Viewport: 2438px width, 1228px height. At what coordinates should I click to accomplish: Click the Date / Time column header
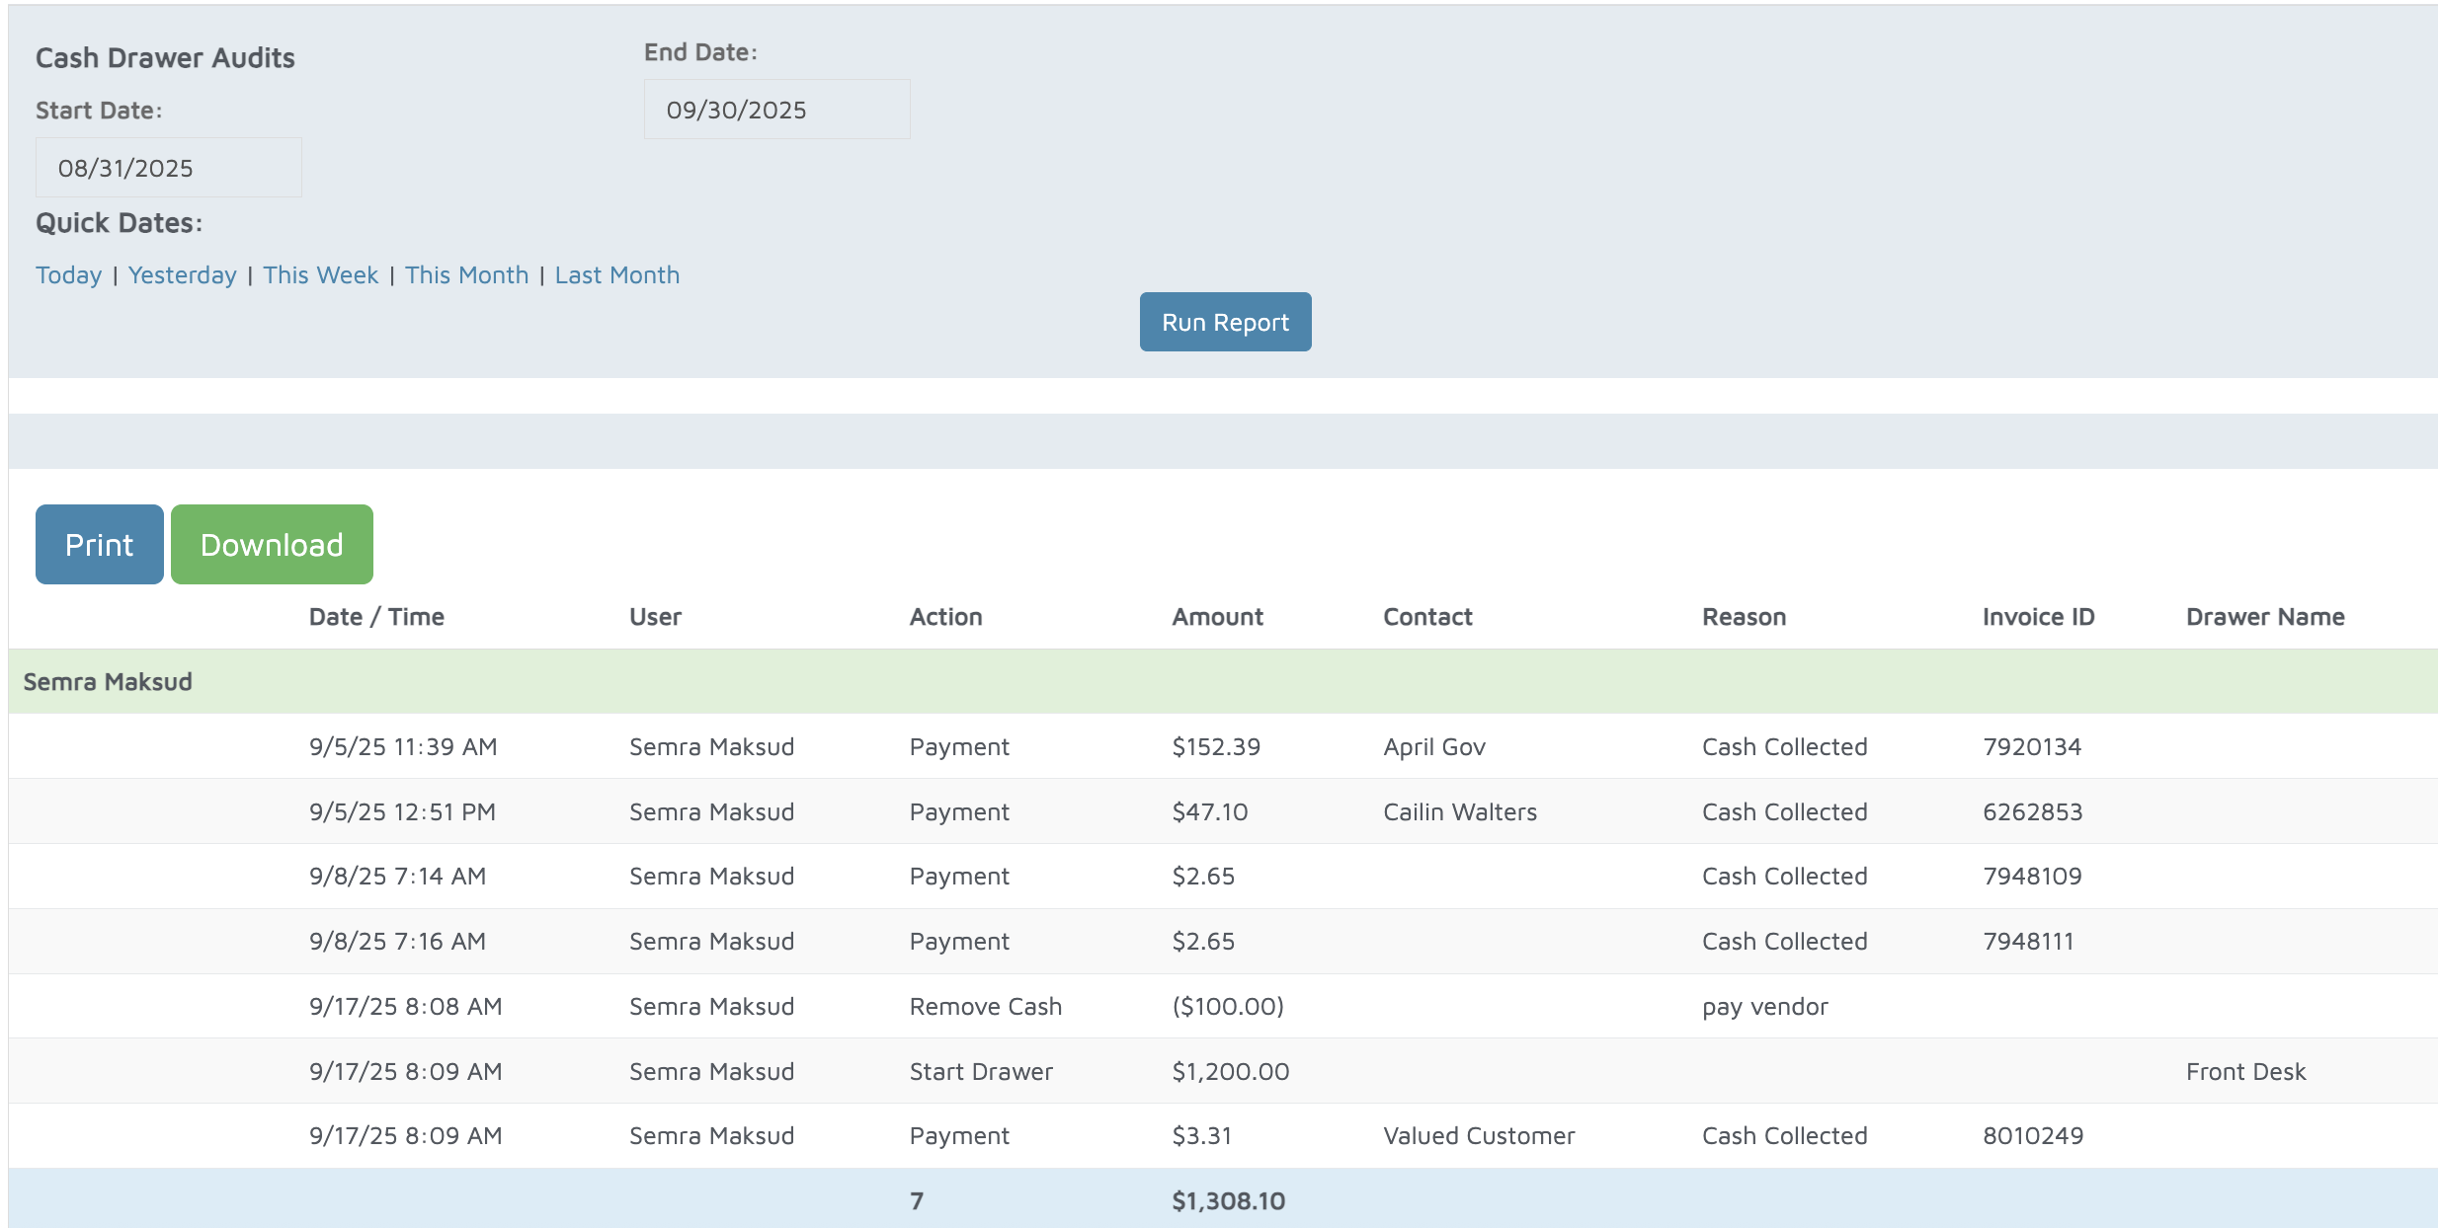coord(376,617)
